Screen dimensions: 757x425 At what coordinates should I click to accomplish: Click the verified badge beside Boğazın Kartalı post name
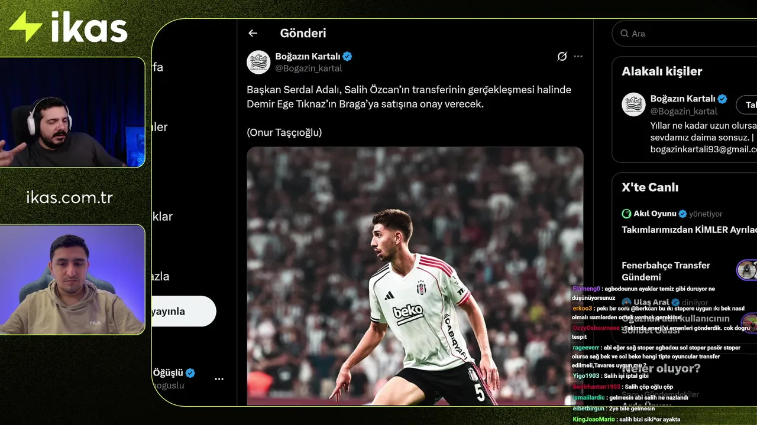(x=348, y=56)
